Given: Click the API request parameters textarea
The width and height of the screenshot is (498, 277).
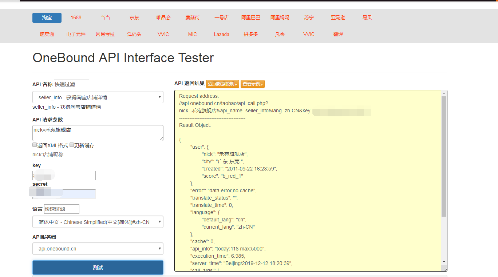Looking at the screenshot, I should 98,133.
